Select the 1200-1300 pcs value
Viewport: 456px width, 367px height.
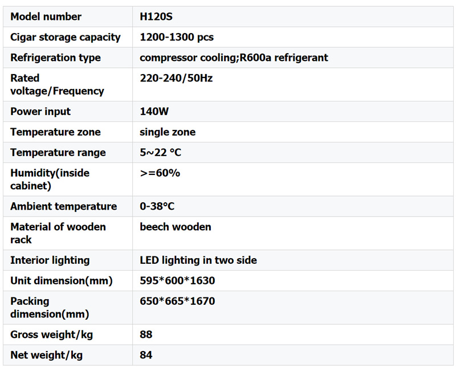[x=177, y=37]
